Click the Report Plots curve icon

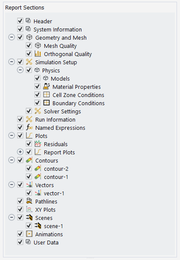pyautogui.click(x=38, y=152)
